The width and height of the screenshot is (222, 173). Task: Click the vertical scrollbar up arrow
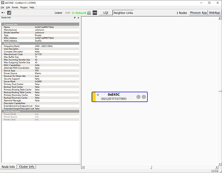(x=220, y=18)
